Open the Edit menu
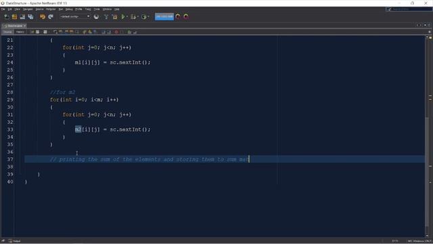This screenshot has height=244, width=433. coord(9,9)
